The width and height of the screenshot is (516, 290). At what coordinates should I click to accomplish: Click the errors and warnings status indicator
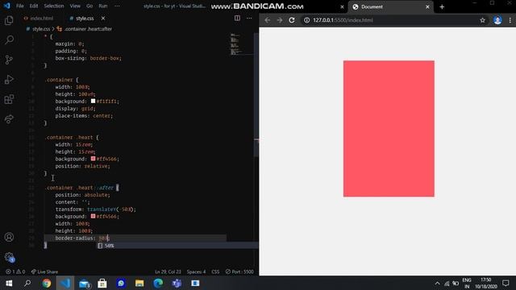point(15,271)
